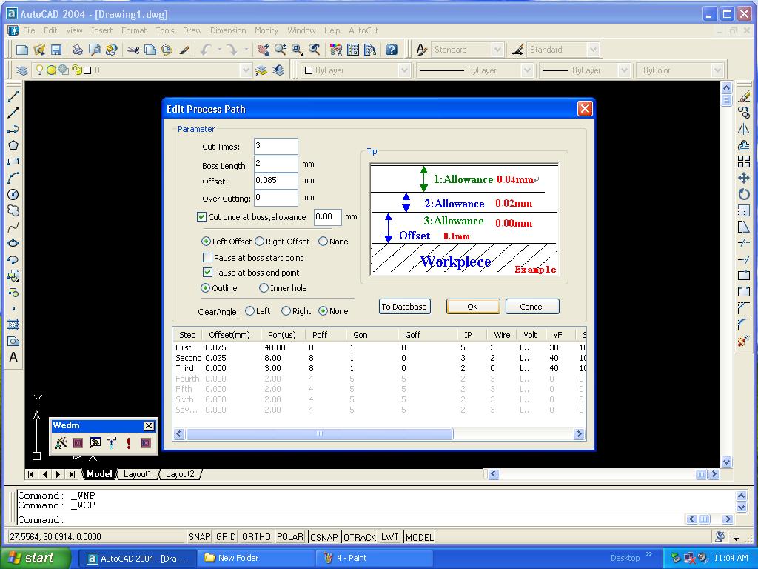
Task: Select the Rectangle draw tool
Action: pos(13,162)
